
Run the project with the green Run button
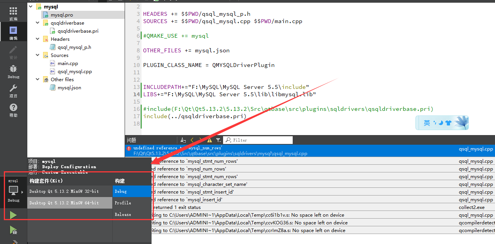13,215
